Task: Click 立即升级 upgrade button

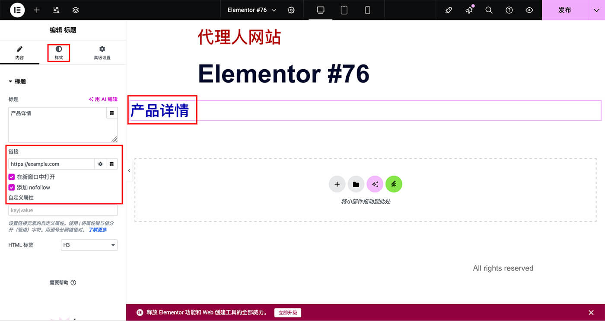Action: (288, 313)
